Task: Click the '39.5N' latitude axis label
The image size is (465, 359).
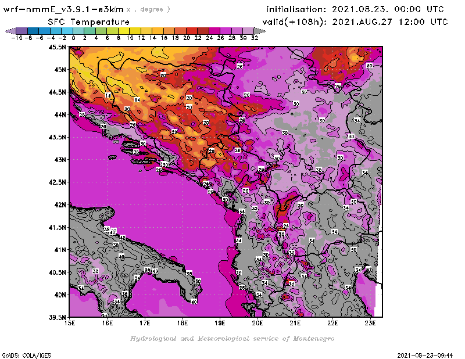Action: point(57,318)
